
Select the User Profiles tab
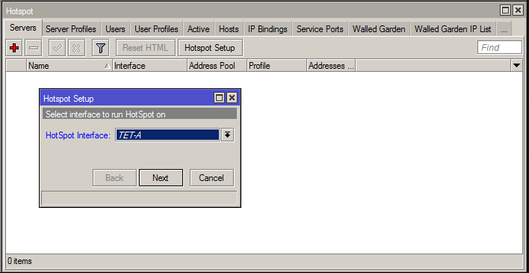click(156, 29)
